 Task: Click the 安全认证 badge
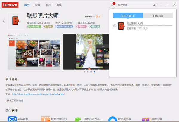click(x=34, y=27)
